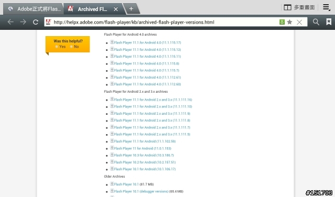This screenshot has height=197, width=335.
Task: Open Flash Player 11 for Android (11.0.1.153)
Action: pos(142,148)
